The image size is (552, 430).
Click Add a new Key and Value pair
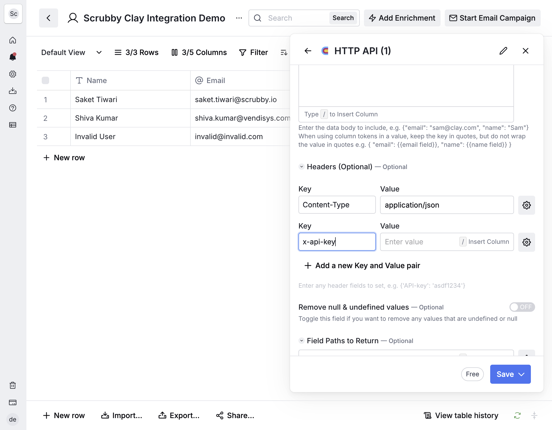(362, 265)
